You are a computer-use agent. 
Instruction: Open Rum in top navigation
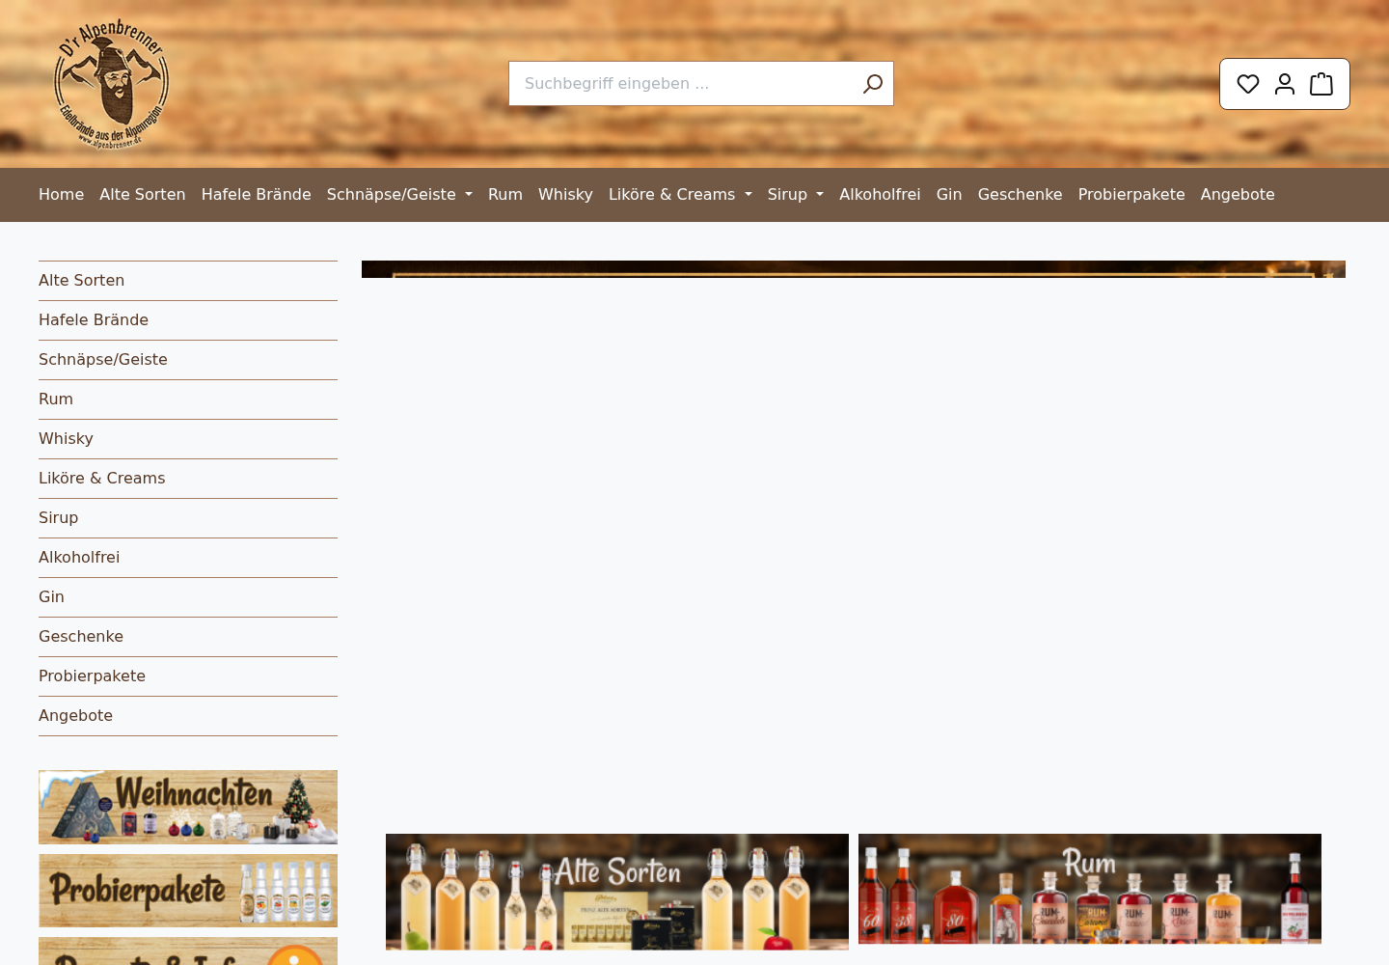point(505,195)
